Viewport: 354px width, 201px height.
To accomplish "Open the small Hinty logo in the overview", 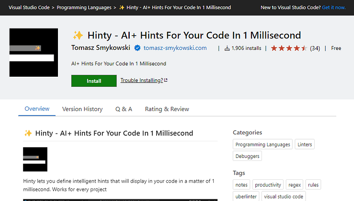I will (35, 159).
